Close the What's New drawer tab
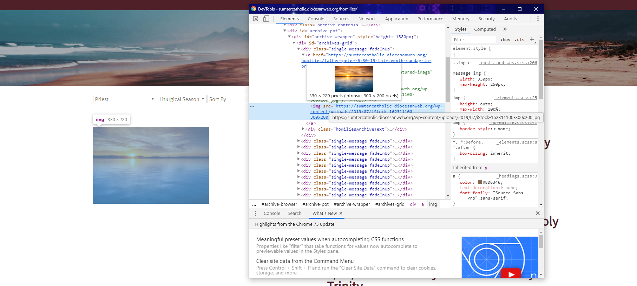Viewport: 637px width, 286px height. pyautogui.click(x=341, y=214)
